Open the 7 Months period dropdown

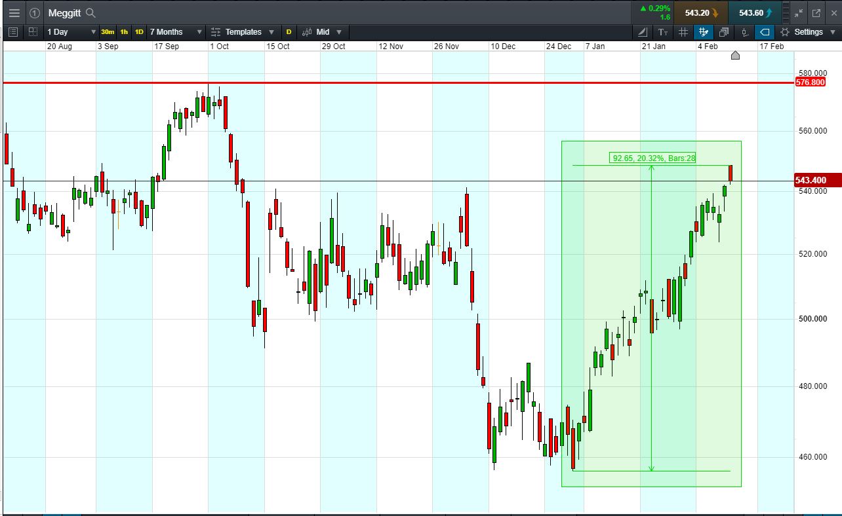coord(176,32)
